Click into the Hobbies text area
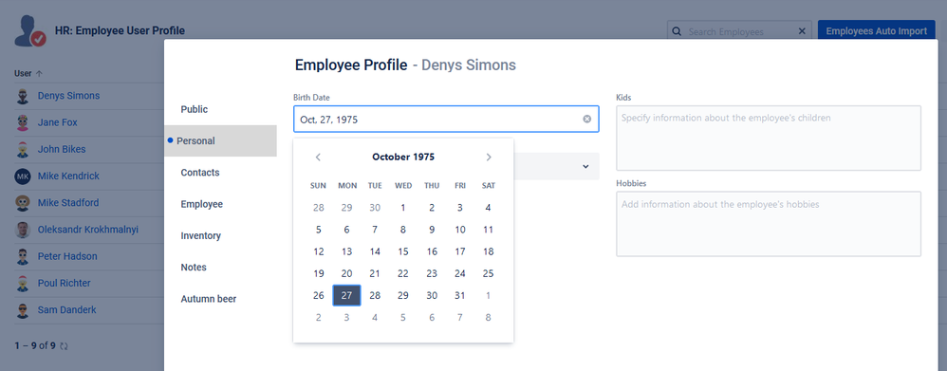The width and height of the screenshot is (947, 371). (x=769, y=224)
